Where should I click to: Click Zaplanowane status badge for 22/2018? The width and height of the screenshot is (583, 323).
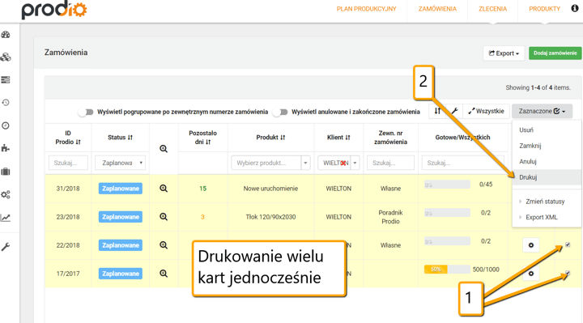click(x=121, y=245)
